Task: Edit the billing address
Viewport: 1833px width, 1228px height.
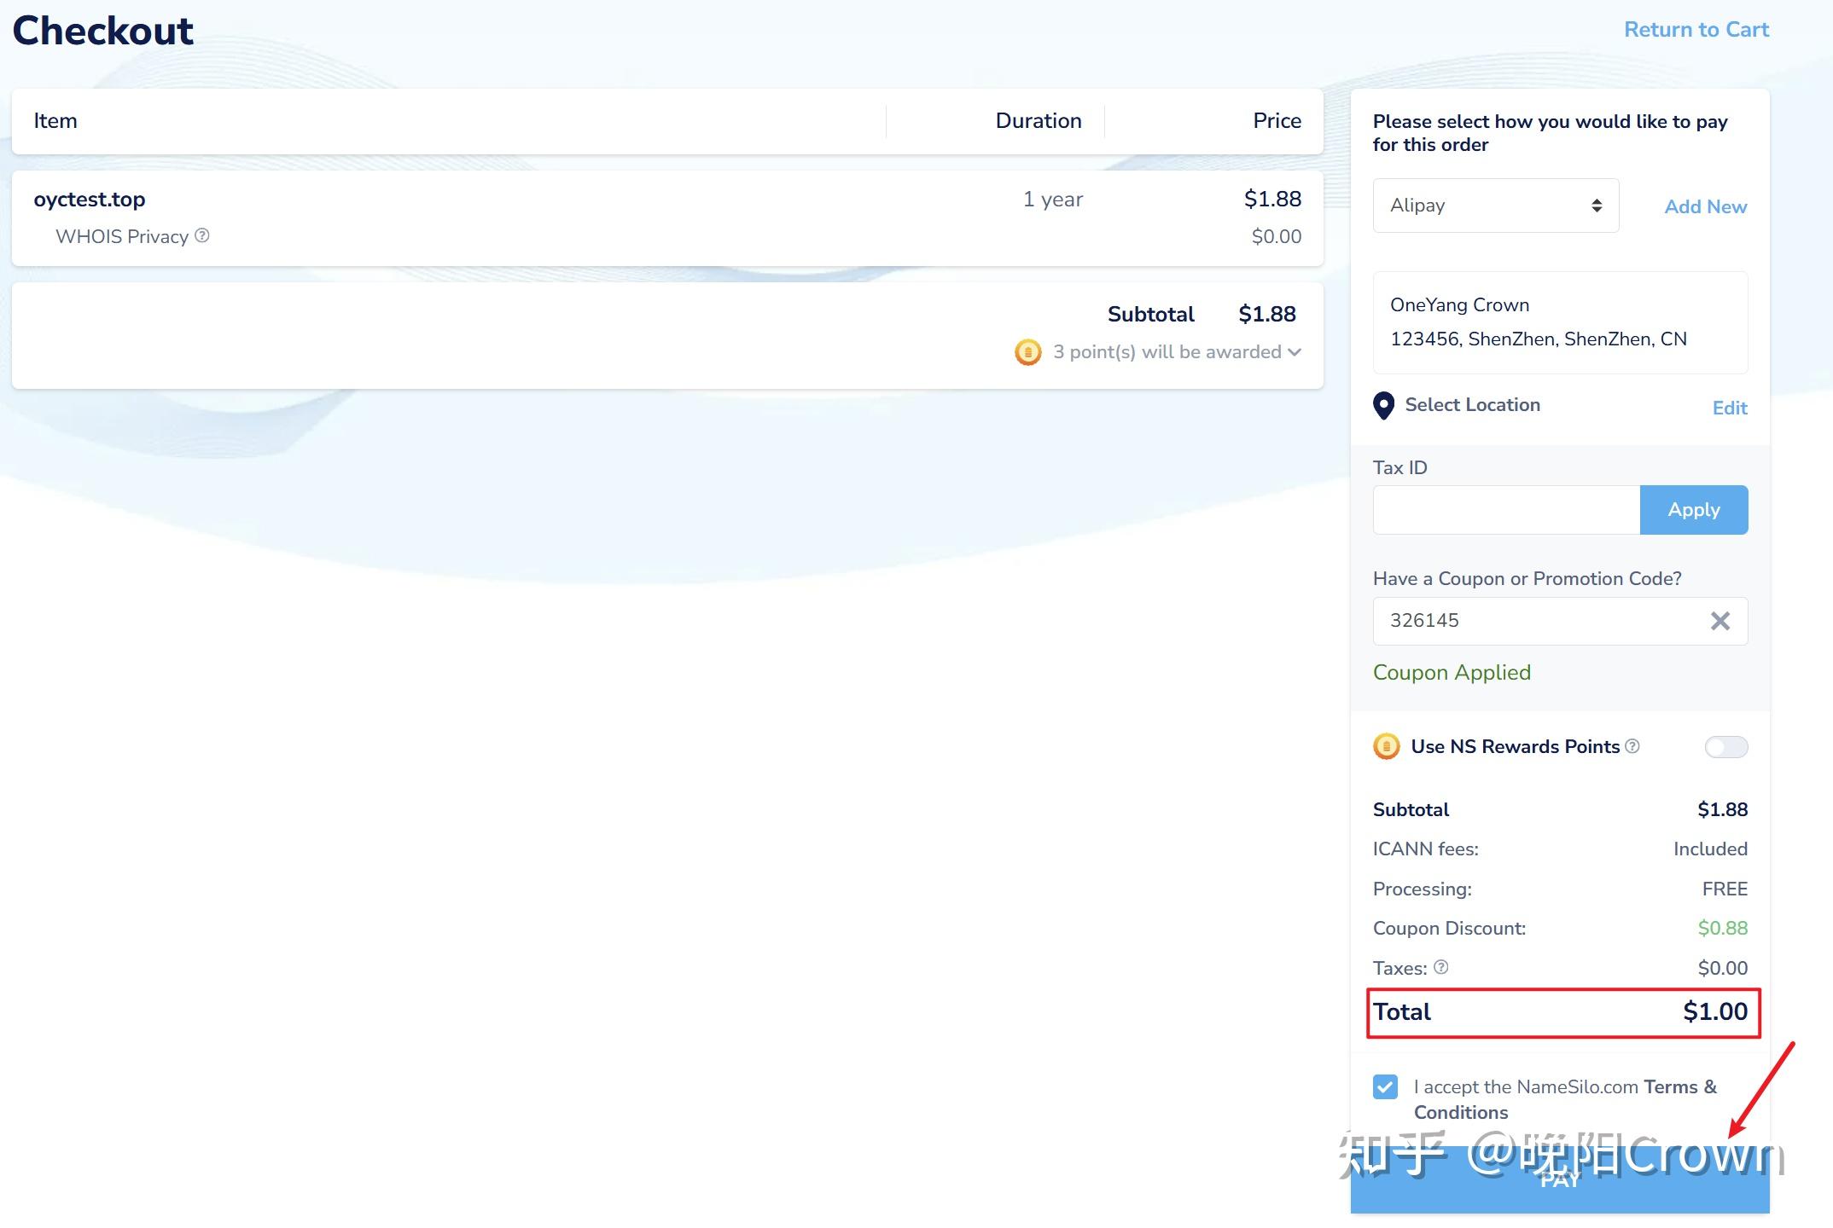Action: 1729,408
